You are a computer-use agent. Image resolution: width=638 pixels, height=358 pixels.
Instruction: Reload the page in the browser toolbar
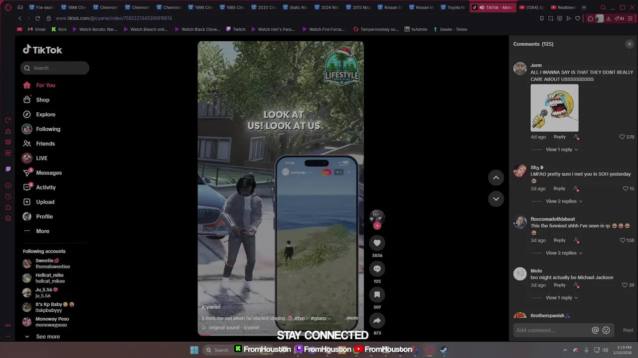(x=37, y=18)
